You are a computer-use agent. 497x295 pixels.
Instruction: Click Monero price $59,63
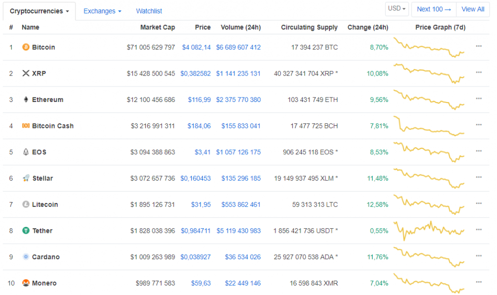(201, 283)
